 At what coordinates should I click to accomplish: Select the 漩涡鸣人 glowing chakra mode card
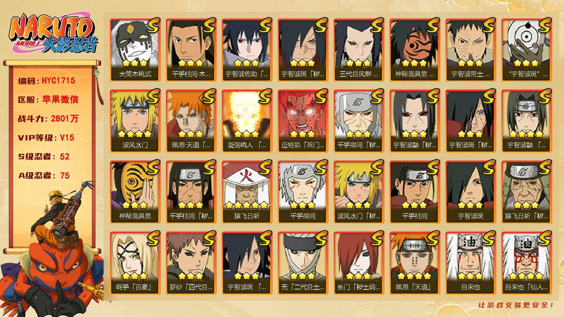point(247,121)
